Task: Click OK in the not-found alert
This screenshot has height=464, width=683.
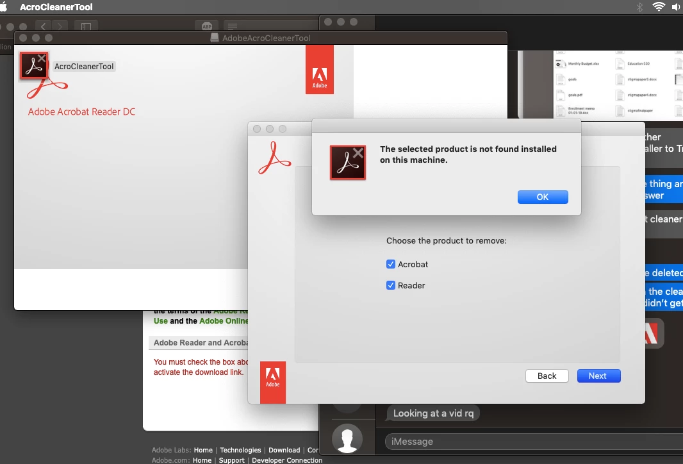Action: click(542, 197)
